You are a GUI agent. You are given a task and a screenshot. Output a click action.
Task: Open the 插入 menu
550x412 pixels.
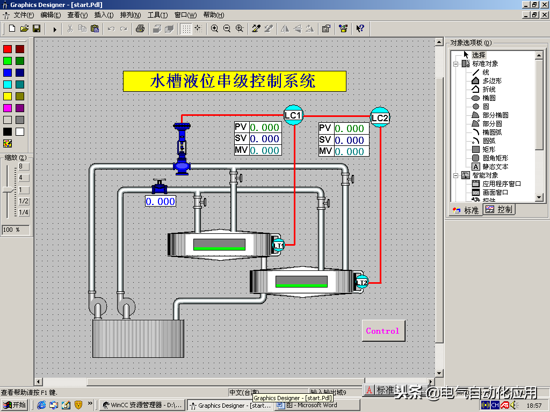(x=104, y=15)
